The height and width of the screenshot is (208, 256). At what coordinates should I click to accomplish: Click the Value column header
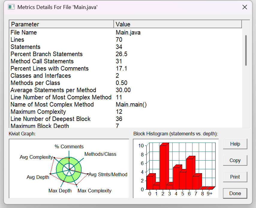point(178,24)
